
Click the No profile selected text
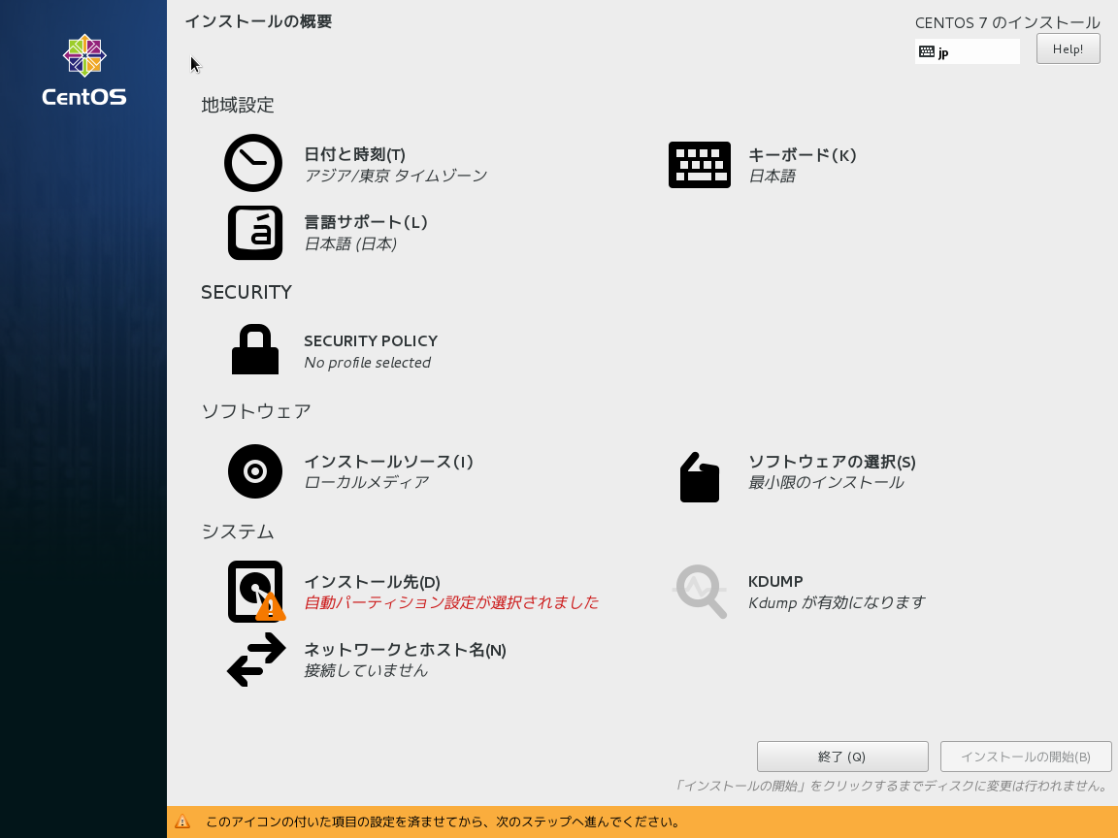coord(367,362)
